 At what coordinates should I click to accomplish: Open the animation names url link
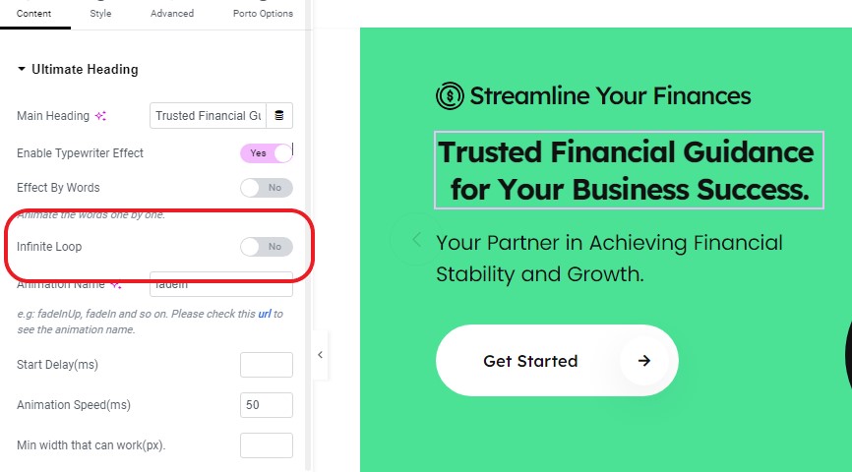click(264, 314)
